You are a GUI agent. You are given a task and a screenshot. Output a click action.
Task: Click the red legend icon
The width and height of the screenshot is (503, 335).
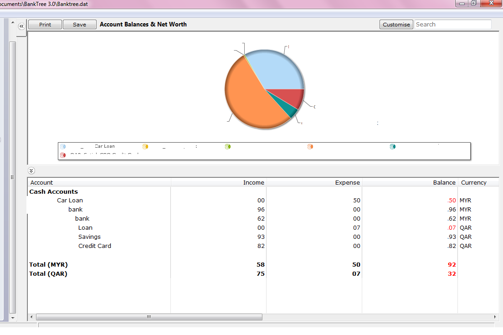pos(63,155)
